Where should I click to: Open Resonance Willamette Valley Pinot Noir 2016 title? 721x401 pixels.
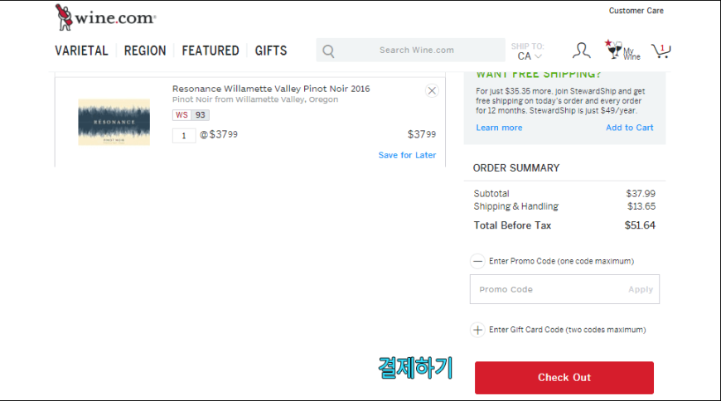click(x=271, y=89)
